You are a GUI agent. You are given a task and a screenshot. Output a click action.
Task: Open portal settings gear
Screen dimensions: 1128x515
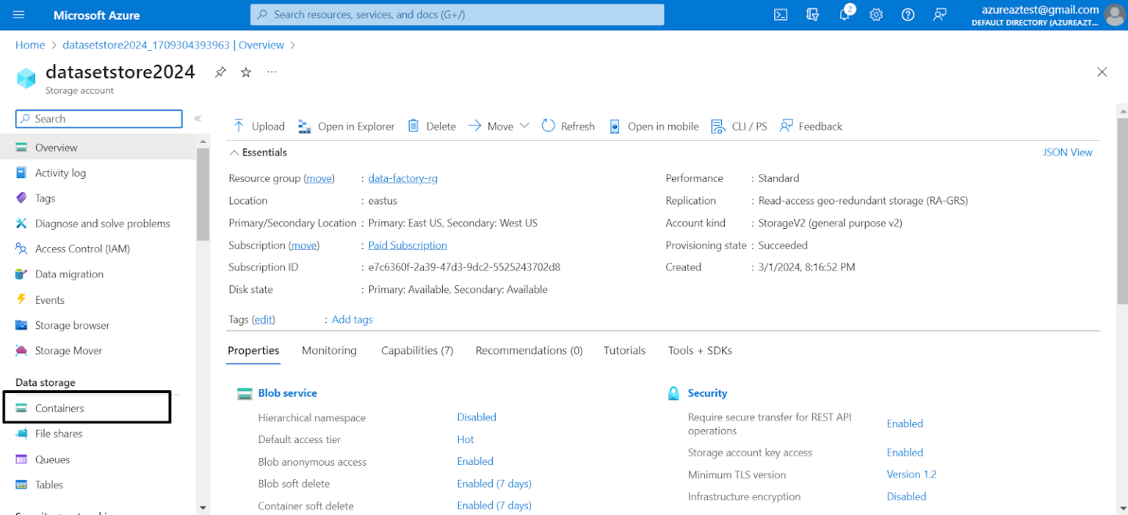coord(876,15)
